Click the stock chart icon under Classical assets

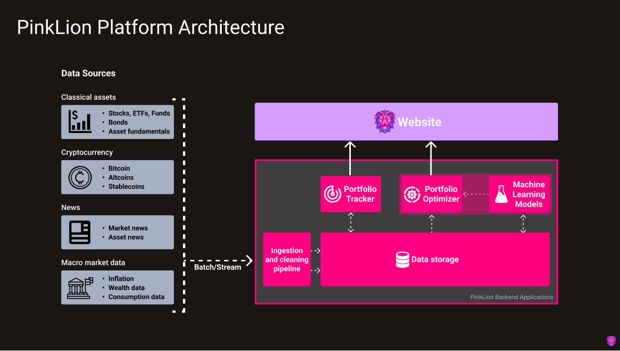pyautogui.click(x=80, y=122)
